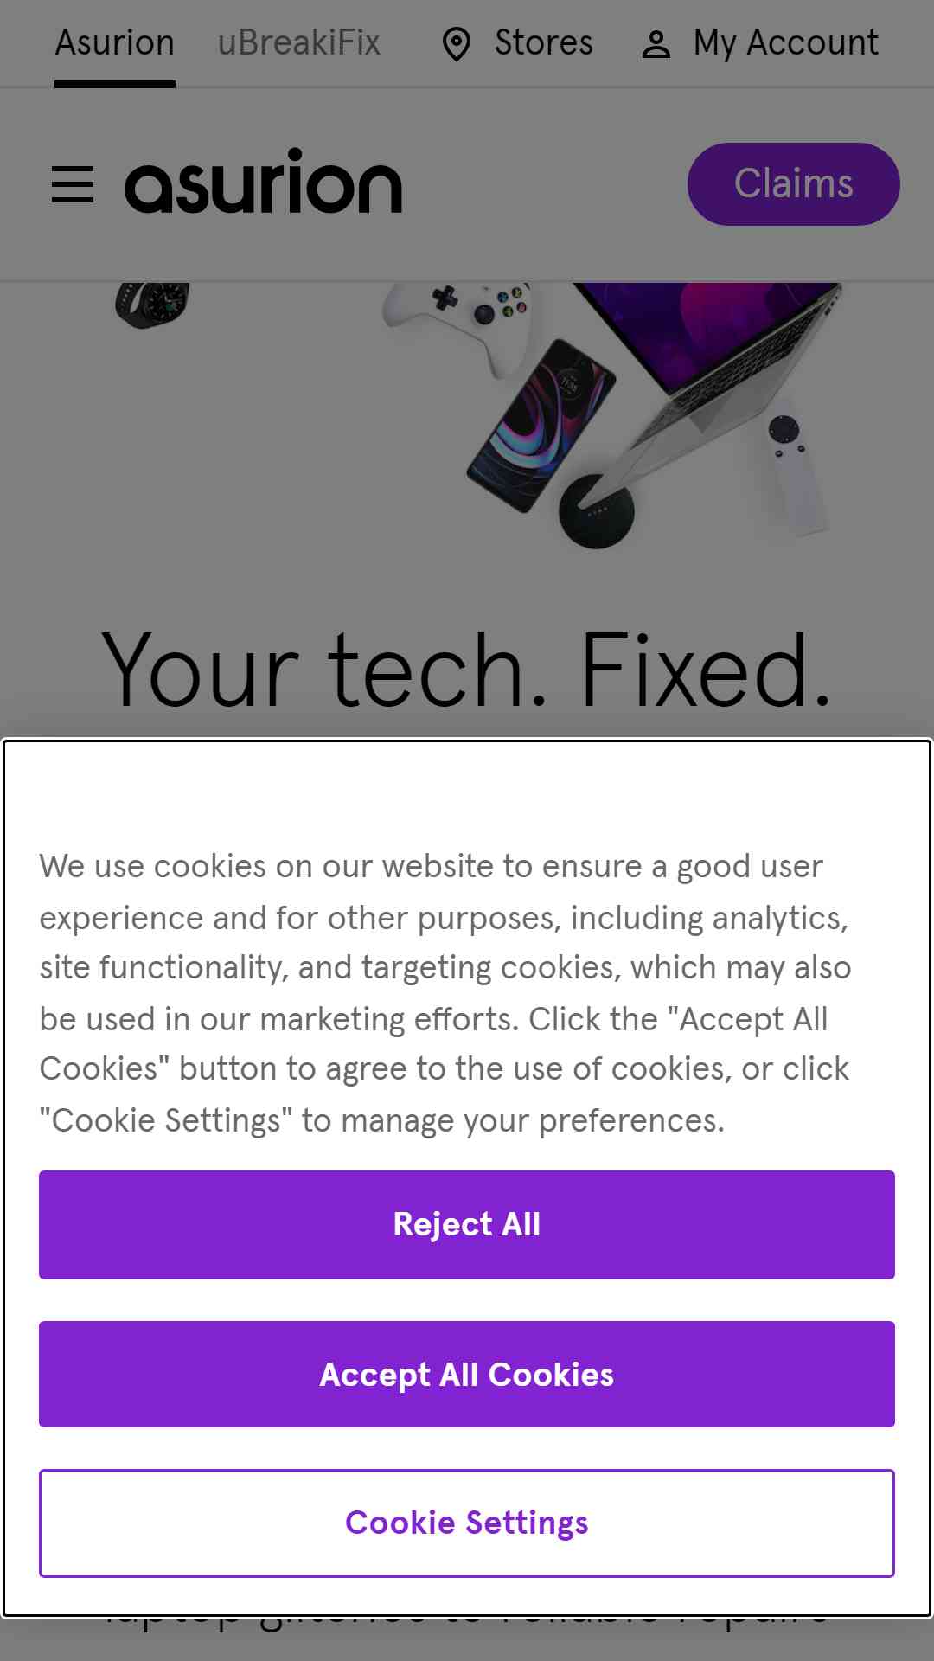This screenshot has width=934, height=1661.
Task: Open the Stores link
Action: click(543, 43)
